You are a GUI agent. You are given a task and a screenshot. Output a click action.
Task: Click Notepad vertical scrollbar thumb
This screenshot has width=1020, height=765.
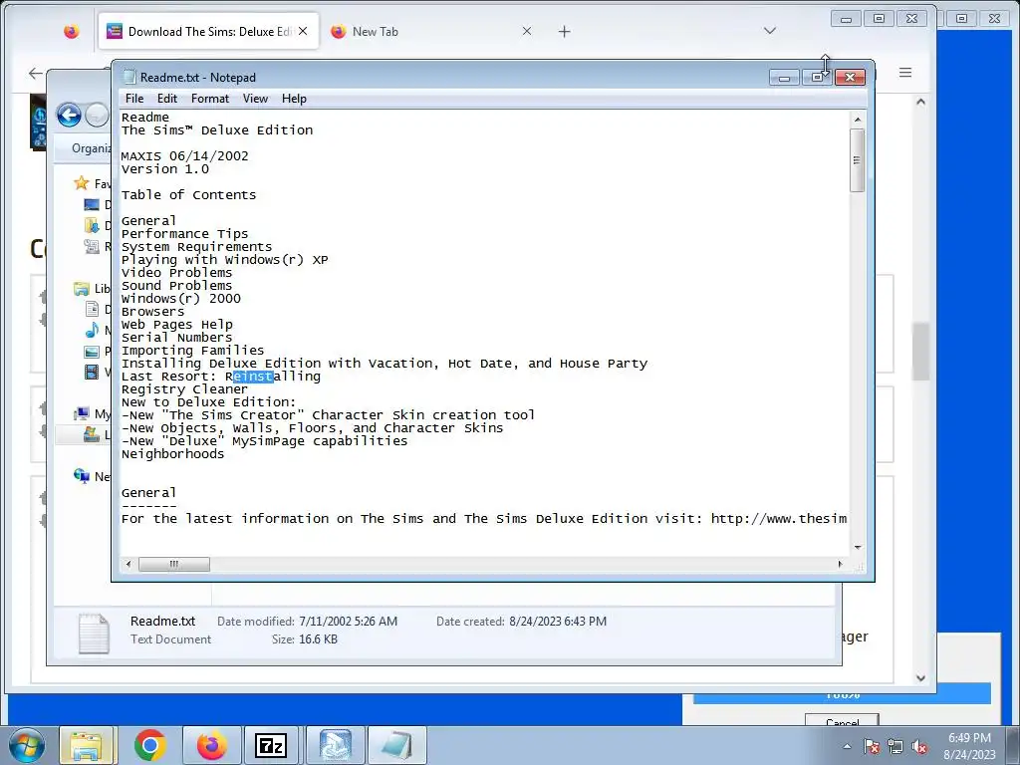coord(858,160)
